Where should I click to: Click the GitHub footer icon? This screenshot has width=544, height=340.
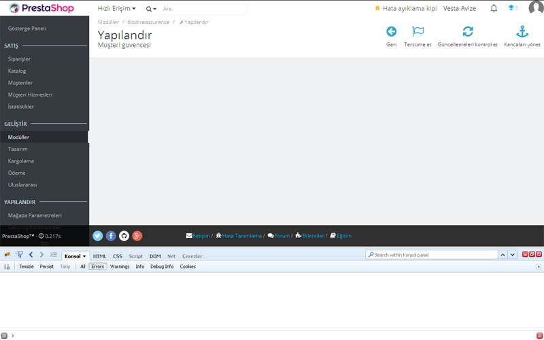124,236
